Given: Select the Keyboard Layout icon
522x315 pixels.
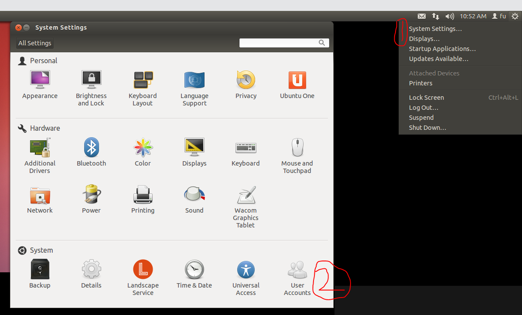Looking at the screenshot, I should pos(143,79).
